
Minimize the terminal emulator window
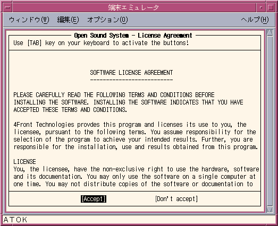pyautogui.click(x=261, y=7)
